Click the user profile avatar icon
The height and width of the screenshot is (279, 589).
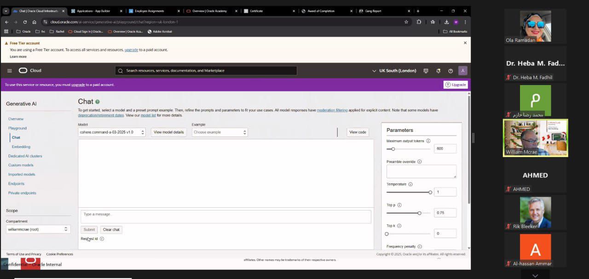tap(463, 71)
